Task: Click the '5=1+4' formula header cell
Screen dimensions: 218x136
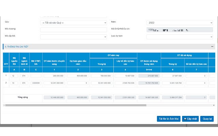Action: pos(149,70)
